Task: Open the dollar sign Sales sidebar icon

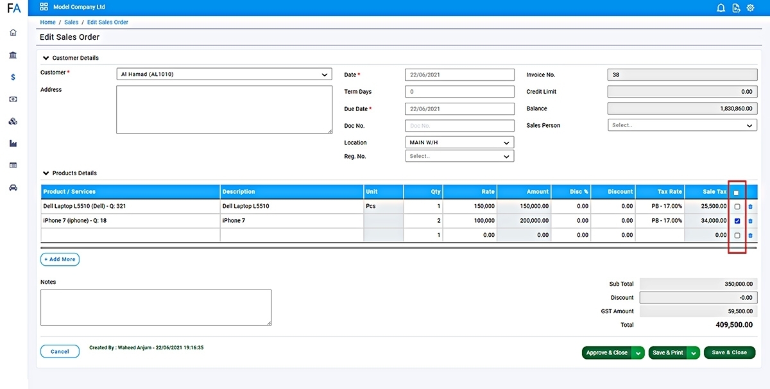Action: (x=13, y=77)
